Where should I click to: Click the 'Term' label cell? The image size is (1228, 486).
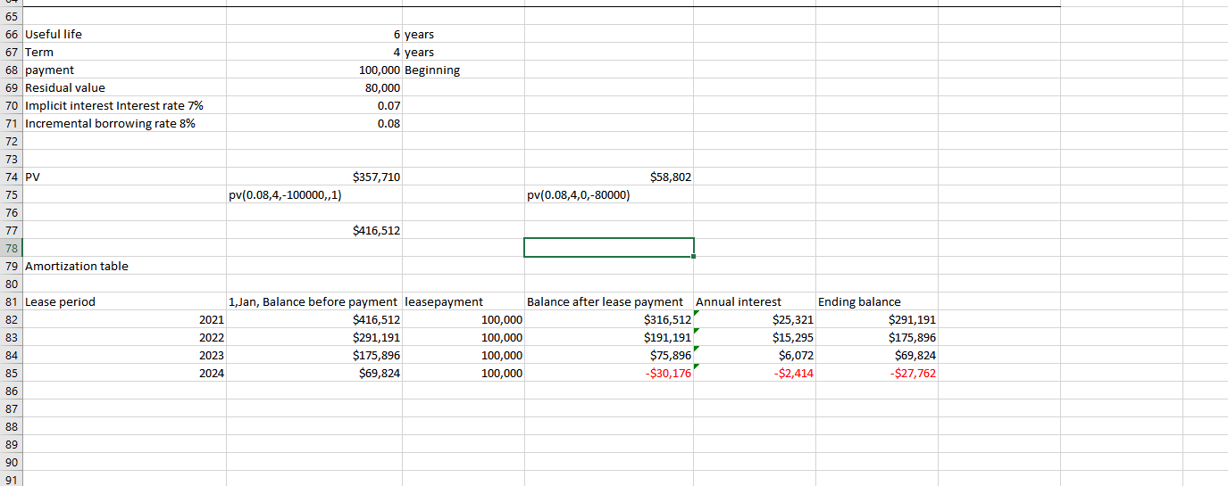pos(124,52)
